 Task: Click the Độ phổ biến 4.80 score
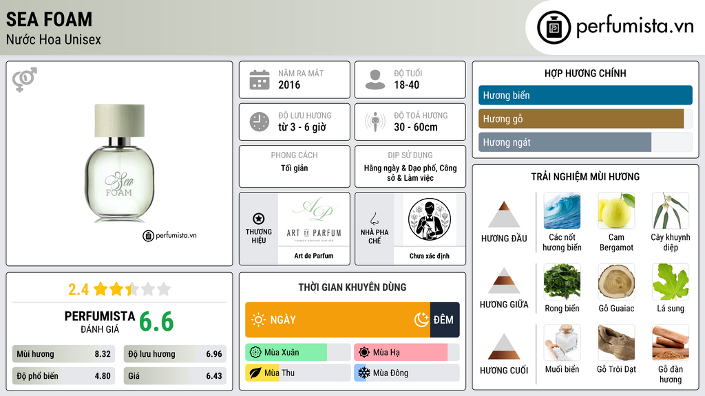click(64, 376)
